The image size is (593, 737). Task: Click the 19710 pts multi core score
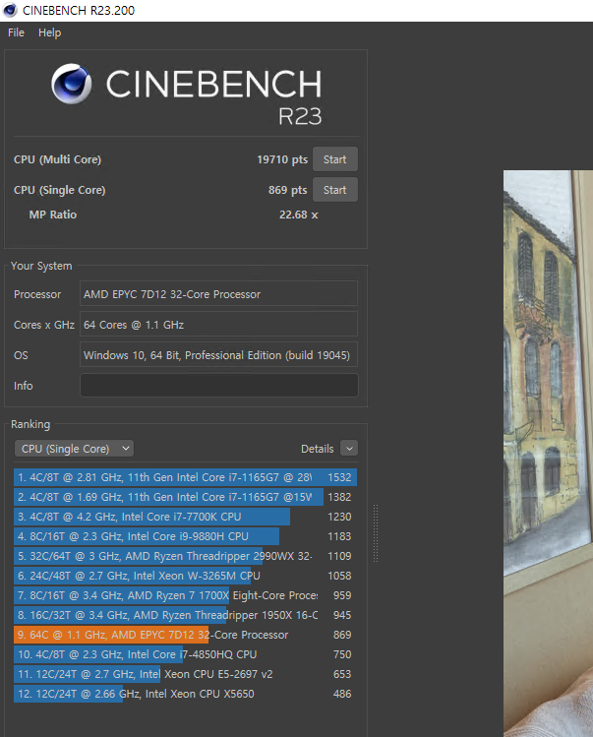[282, 159]
